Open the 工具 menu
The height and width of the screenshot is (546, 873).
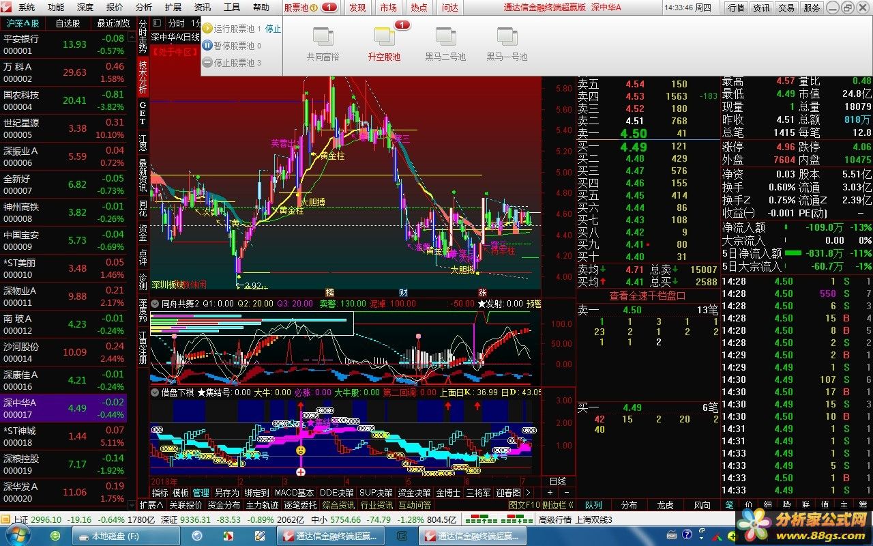pos(232,8)
